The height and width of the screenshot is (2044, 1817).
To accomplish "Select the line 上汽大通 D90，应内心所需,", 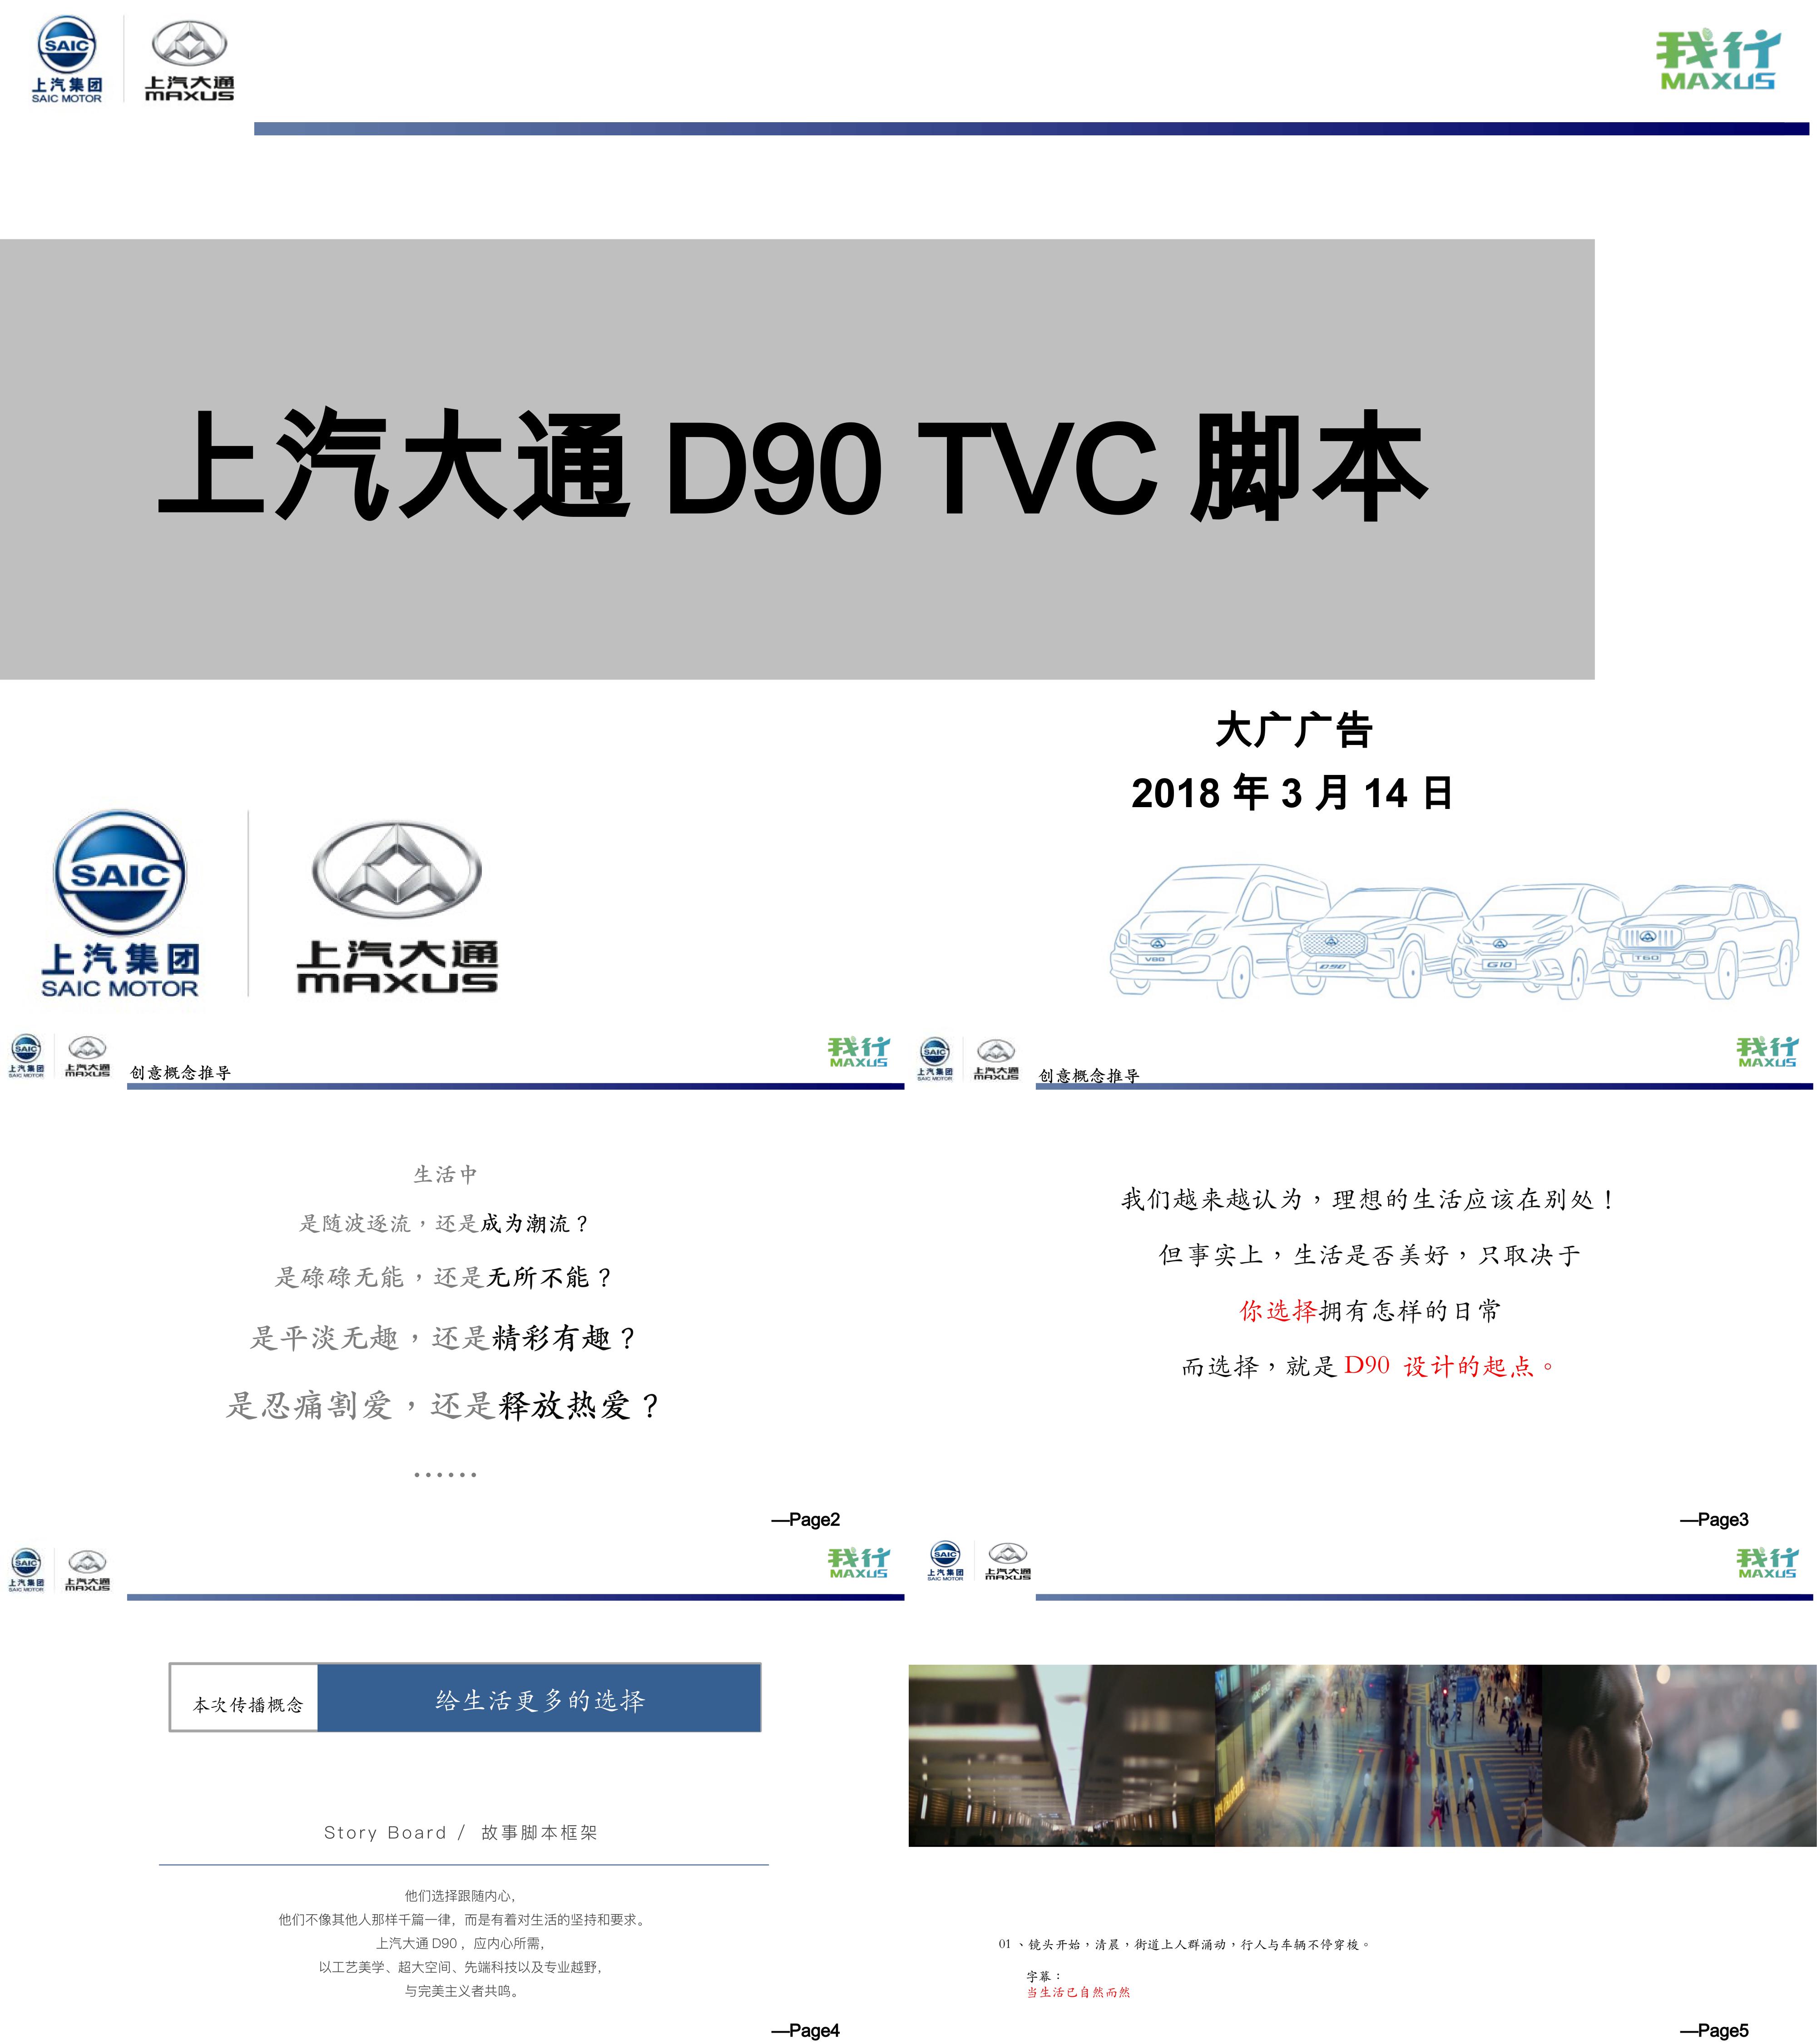I will pos(461,1943).
